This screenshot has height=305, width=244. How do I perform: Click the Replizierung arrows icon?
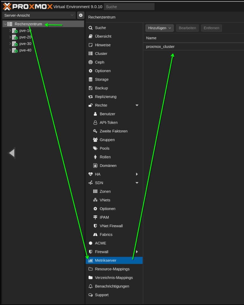tap(90, 97)
